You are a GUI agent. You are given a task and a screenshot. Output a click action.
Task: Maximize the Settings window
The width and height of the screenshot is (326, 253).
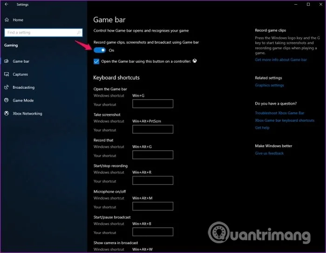(x=308, y=4)
